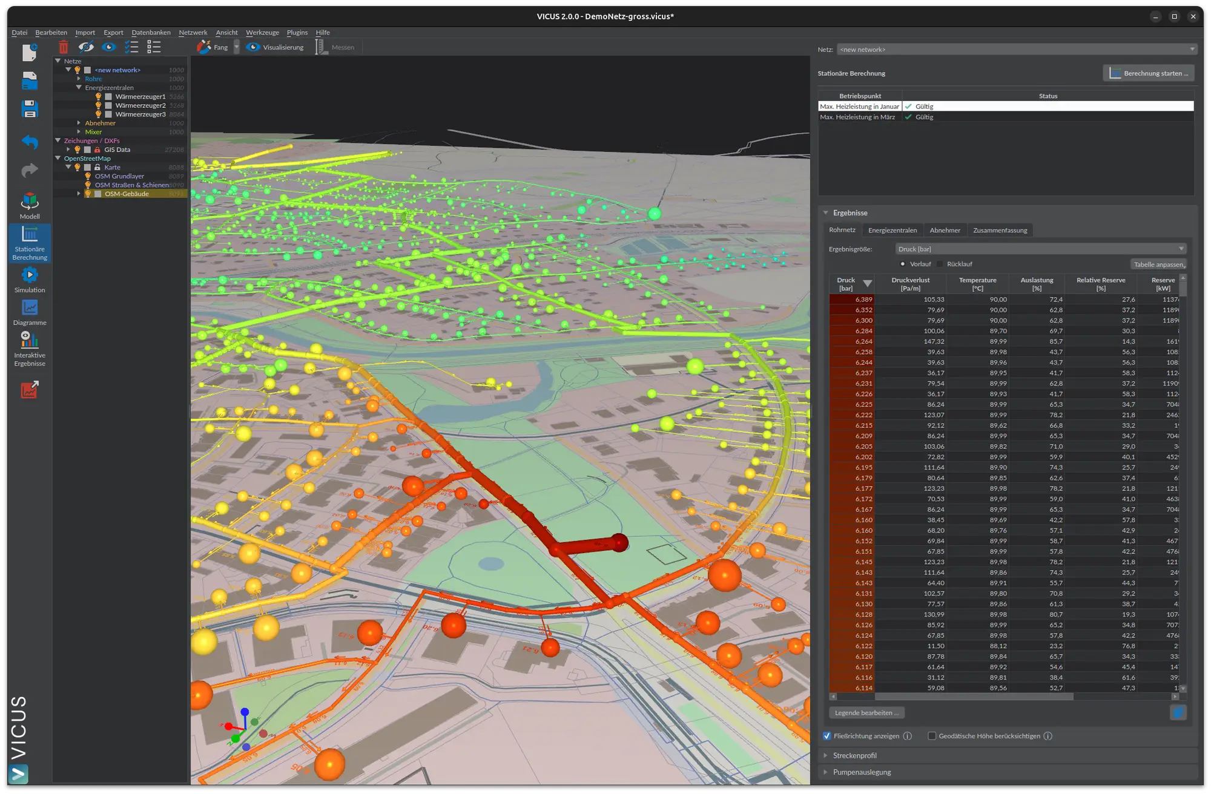Click the blue undo arrow
The height and width of the screenshot is (794, 1211).
coord(30,142)
